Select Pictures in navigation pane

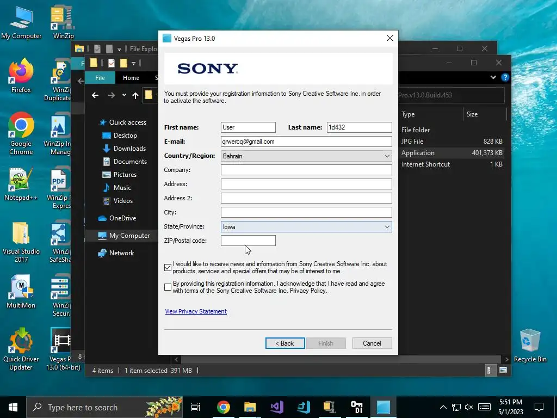click(120, 175)
